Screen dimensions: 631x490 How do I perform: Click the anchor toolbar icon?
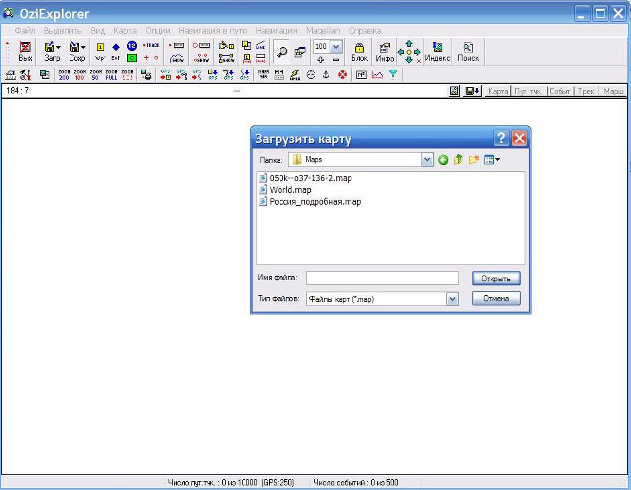326,74
